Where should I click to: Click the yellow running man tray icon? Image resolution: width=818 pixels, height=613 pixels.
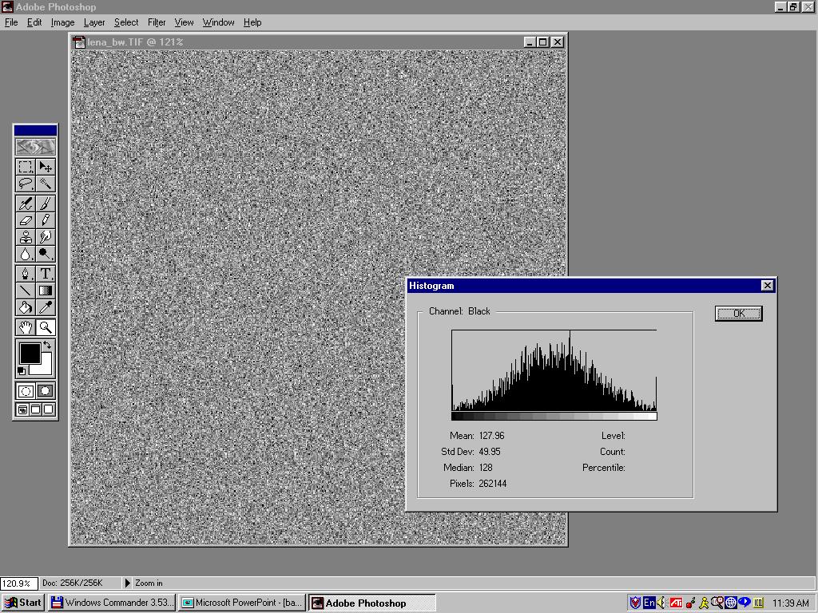tap(704, 603)
